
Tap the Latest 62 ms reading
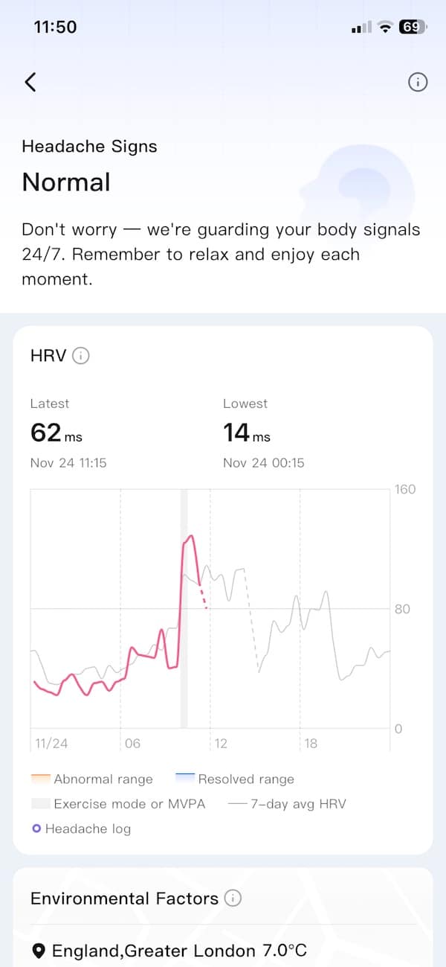click(x=56, y=433)
